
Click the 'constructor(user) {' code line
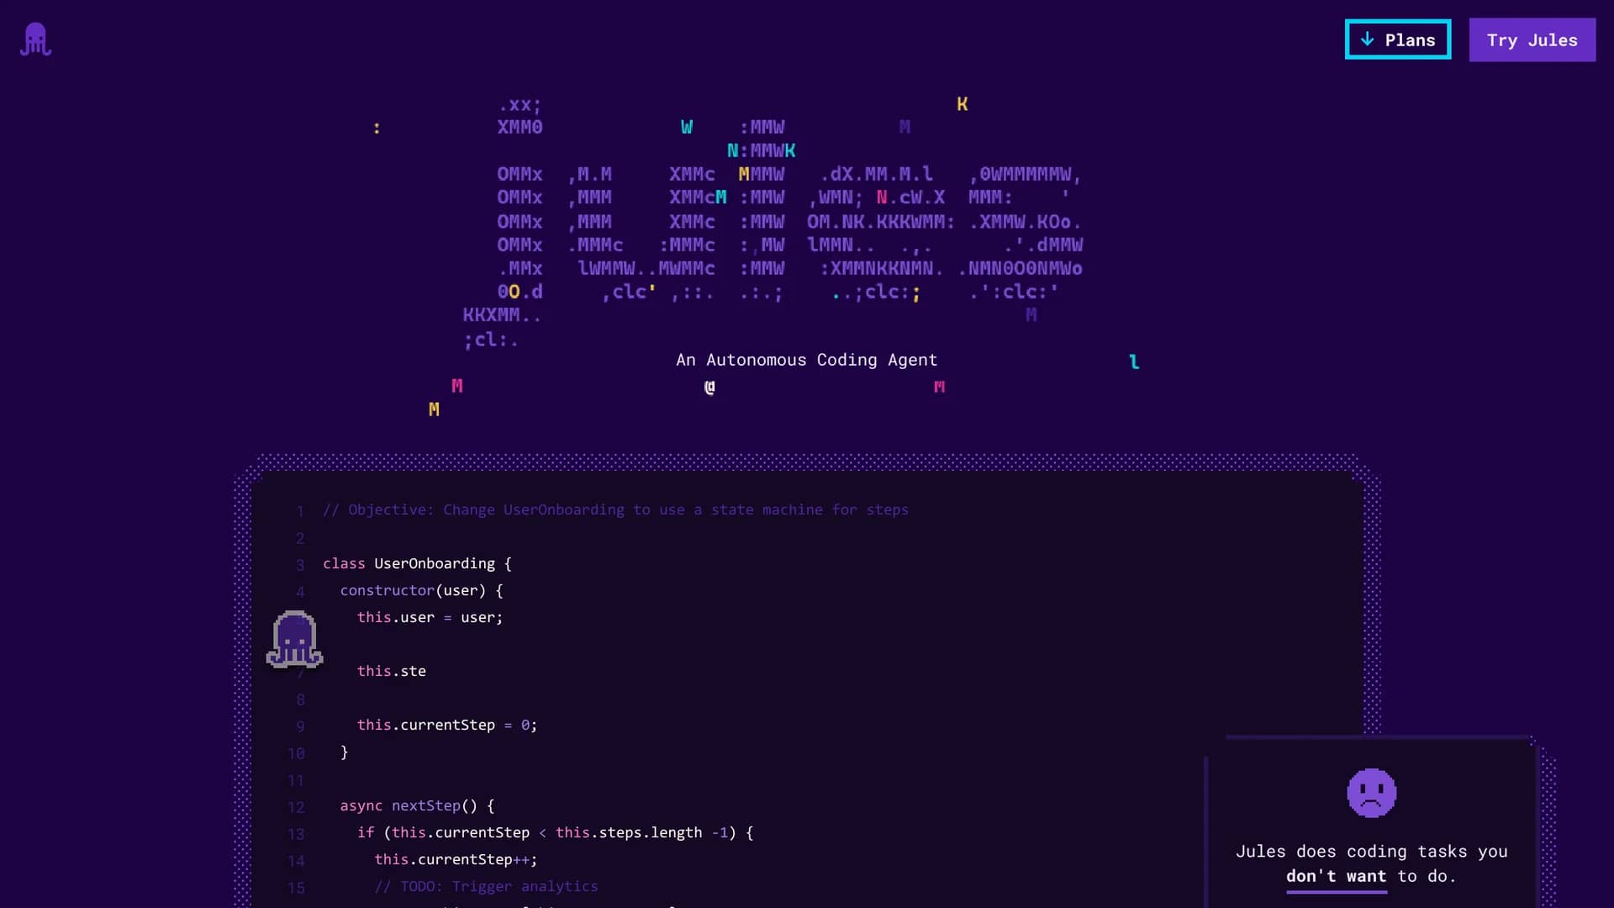coord(421,590)
